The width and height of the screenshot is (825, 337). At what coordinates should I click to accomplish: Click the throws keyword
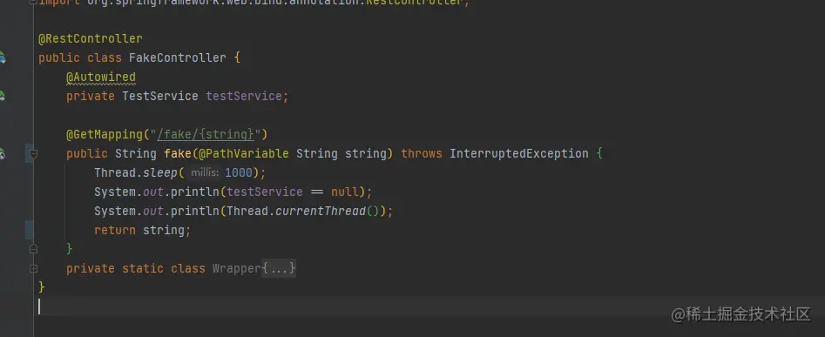click(x=422, y=153)
